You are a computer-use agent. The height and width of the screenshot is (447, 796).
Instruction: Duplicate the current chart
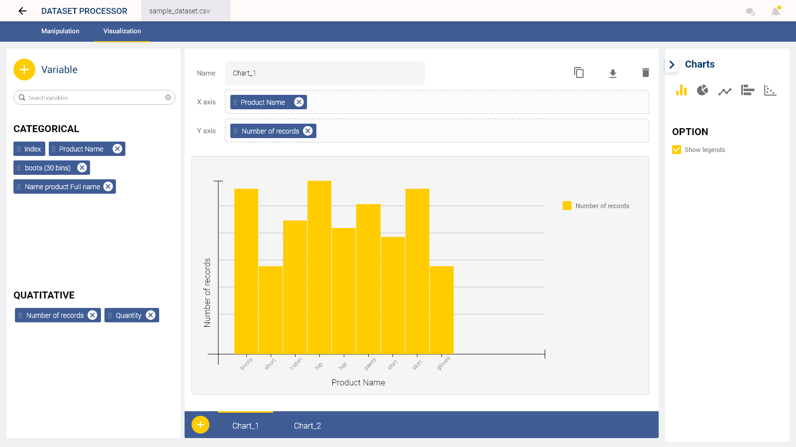[579, 73]
